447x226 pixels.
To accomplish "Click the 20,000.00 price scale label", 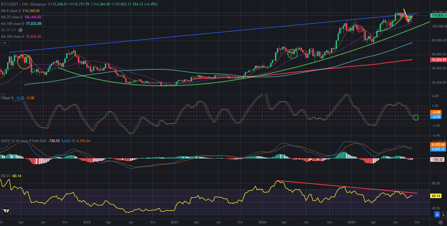I will point(439,82).
